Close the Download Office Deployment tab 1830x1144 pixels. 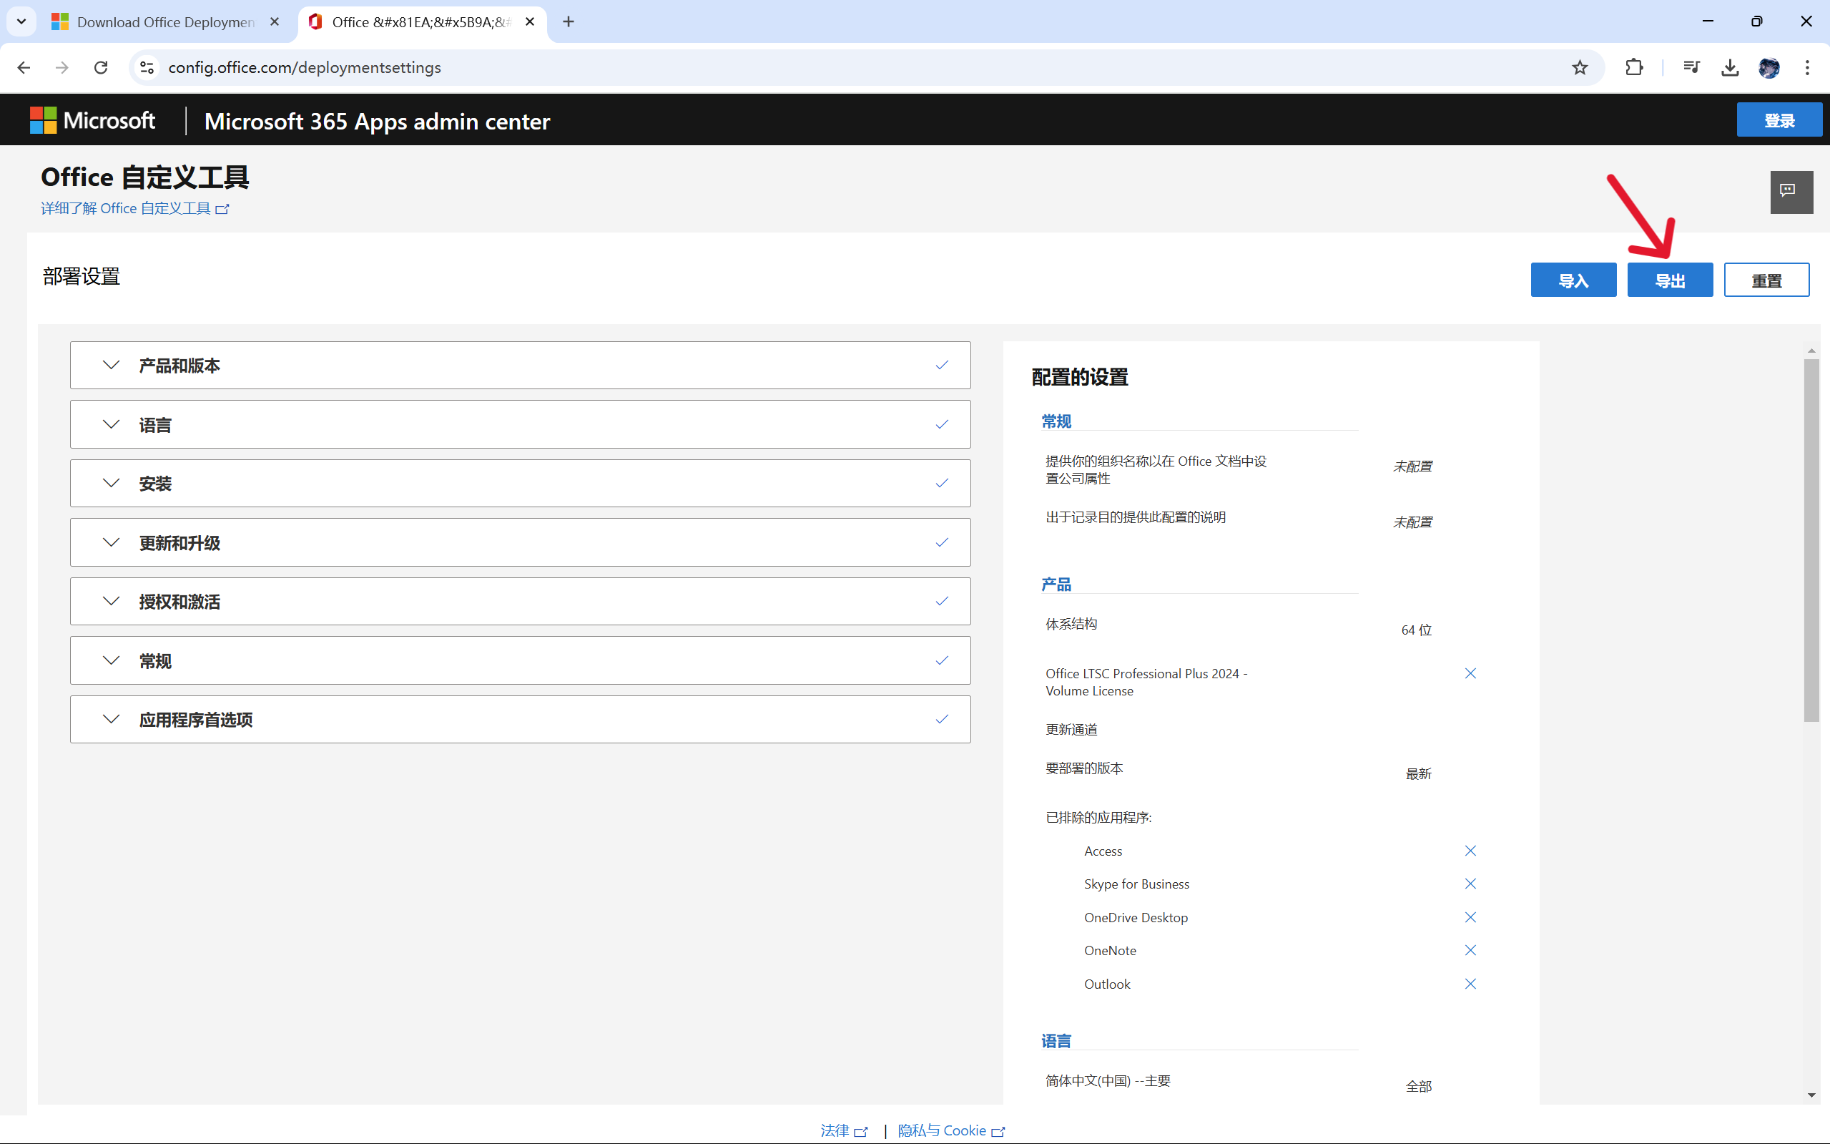pyautogui.click(x=275, y=22)
